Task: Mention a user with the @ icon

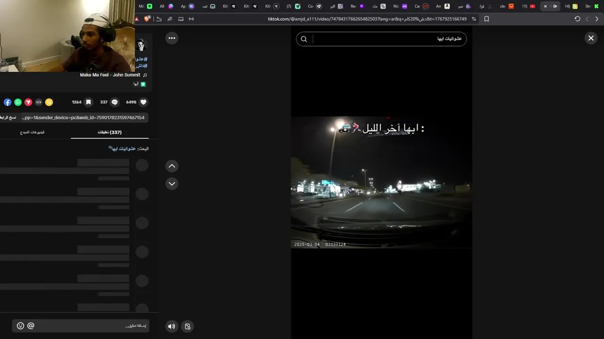Action: 31,326
